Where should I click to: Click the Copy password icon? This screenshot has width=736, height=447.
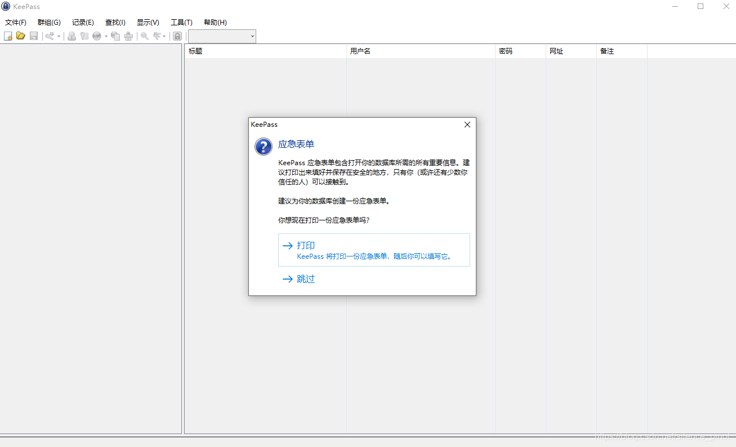pyautogui.click(x=84, y=36)
